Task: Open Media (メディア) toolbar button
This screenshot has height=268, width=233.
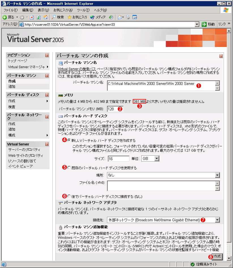Action: [98, 17]
